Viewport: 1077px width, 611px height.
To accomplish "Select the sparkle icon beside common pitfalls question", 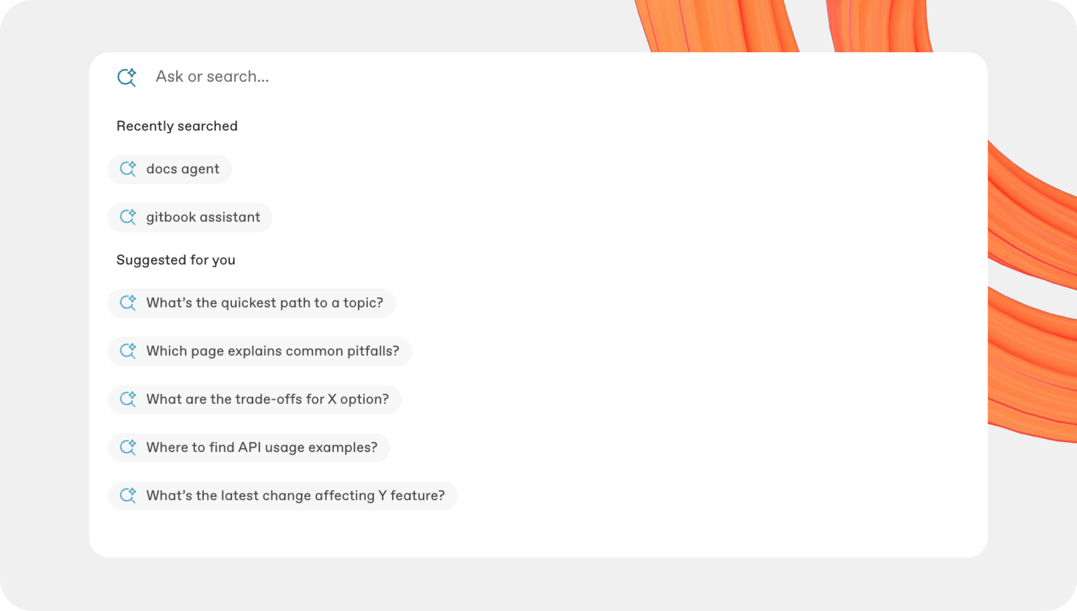I will click(x=129, y=351).
